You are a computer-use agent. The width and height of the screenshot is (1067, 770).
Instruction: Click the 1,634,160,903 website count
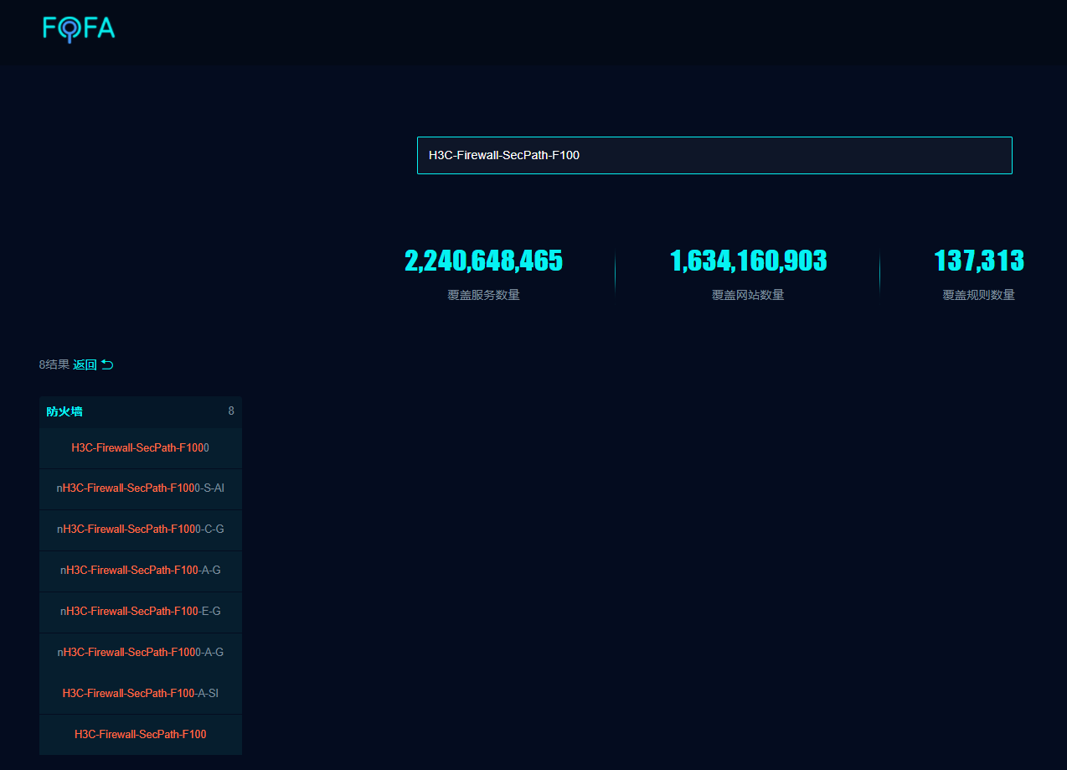748,261
